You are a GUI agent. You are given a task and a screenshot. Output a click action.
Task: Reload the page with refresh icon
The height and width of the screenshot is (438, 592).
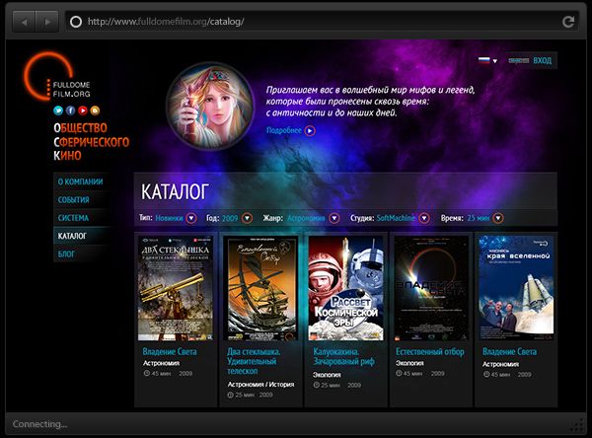[x=567, y=21]
